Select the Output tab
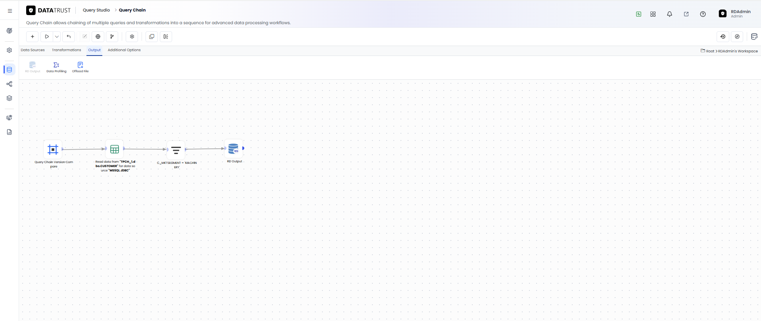This screenshot has width=761, height=321. [x=94, y=50]
